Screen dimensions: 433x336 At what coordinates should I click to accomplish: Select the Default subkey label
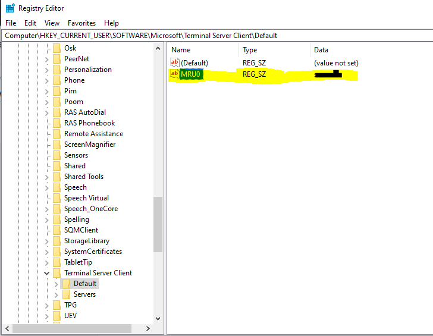[x=85, y=284]
